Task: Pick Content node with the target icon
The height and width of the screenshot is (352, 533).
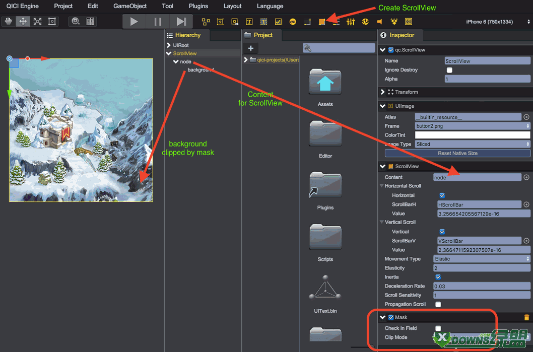Action: pyautogui.click(x=526, y=177)
